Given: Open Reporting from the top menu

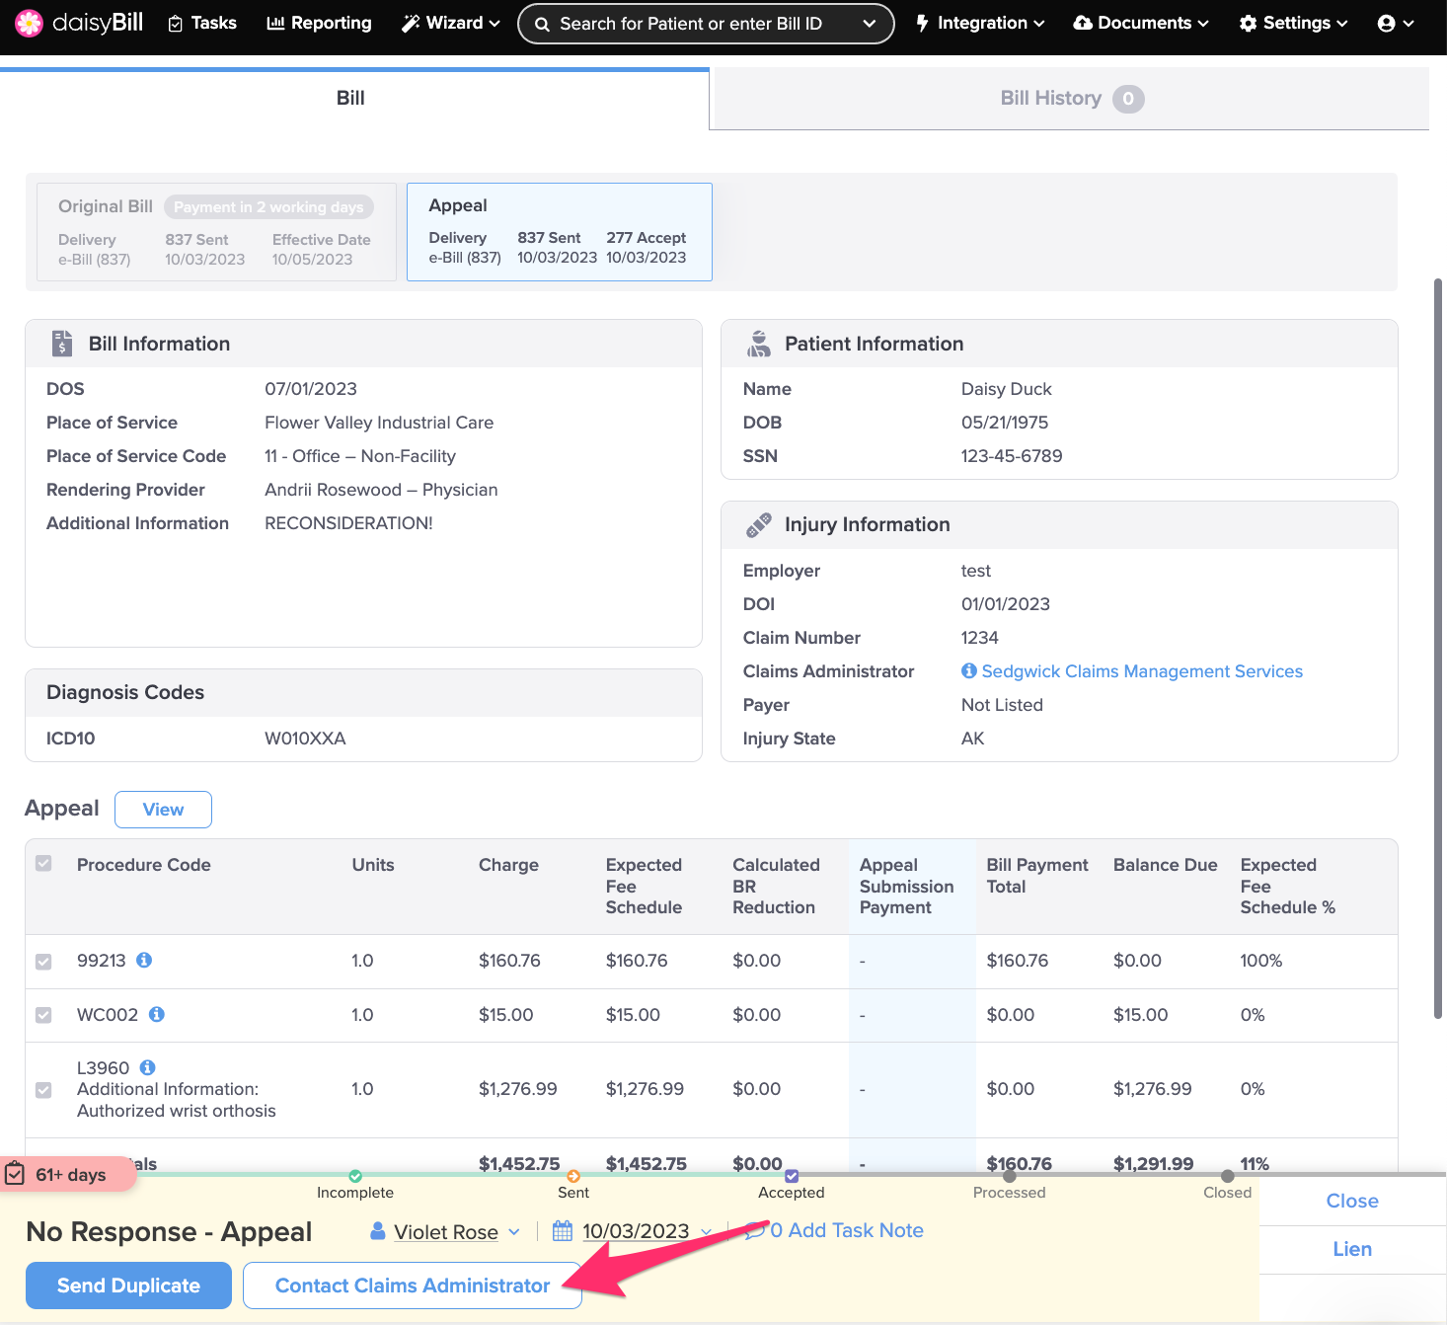Looking at the screenshot, I should (319, 23).
